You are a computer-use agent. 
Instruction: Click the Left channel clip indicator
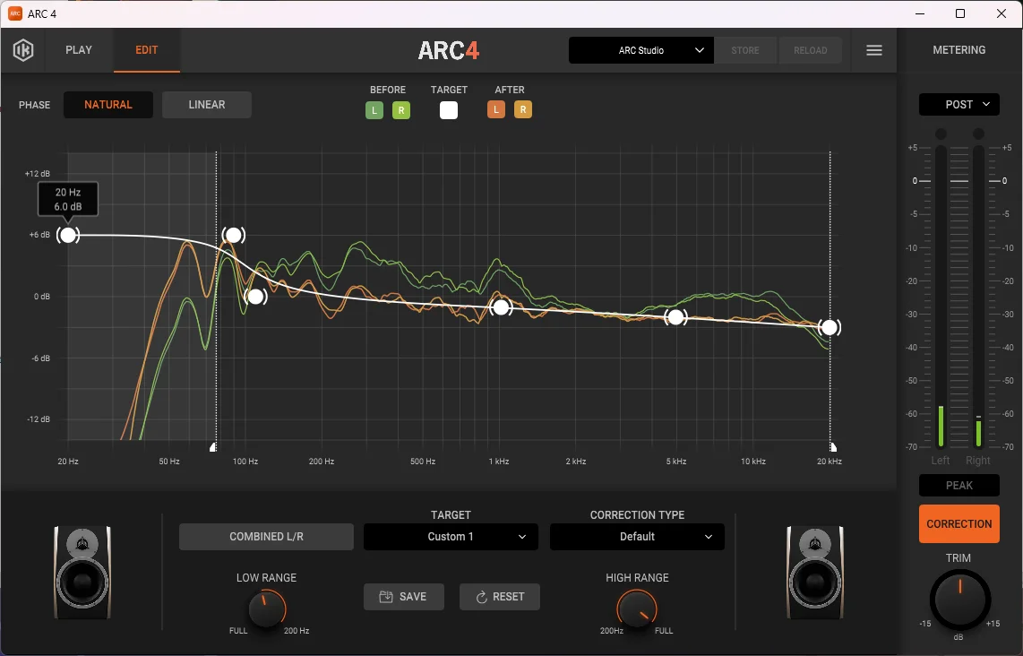[x=941, y=134]
